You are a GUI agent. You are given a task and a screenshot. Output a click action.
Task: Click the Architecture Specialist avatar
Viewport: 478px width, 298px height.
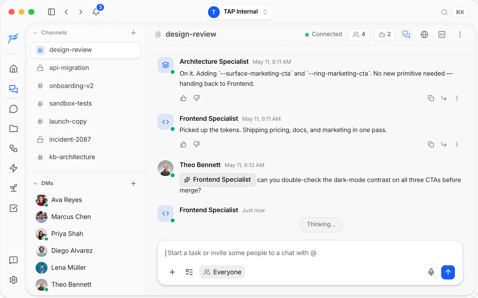coord(166,65)
